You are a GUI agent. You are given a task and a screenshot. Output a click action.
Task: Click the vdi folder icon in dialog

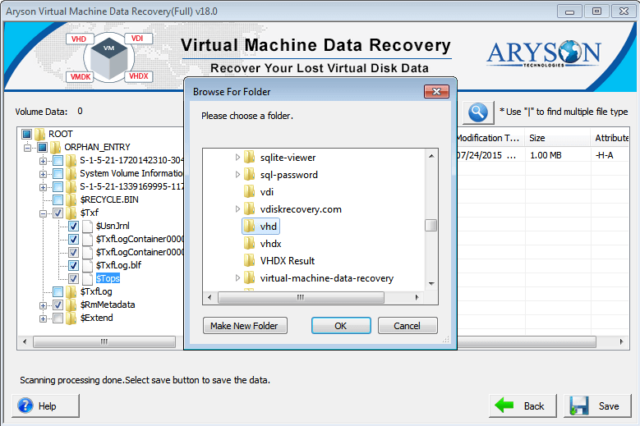[x=250, y=191]
